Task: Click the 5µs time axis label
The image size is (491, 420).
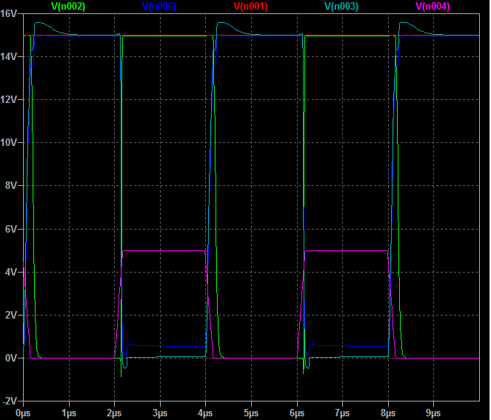Action: 251,413
